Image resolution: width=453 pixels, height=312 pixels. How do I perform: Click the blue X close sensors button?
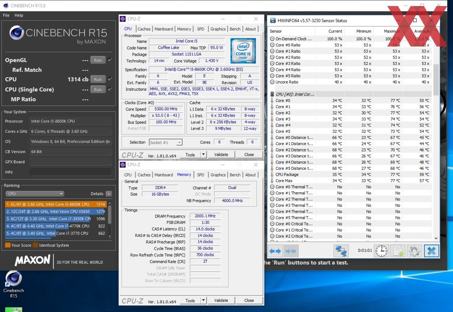pyautogui.click(x=431, y=251)
